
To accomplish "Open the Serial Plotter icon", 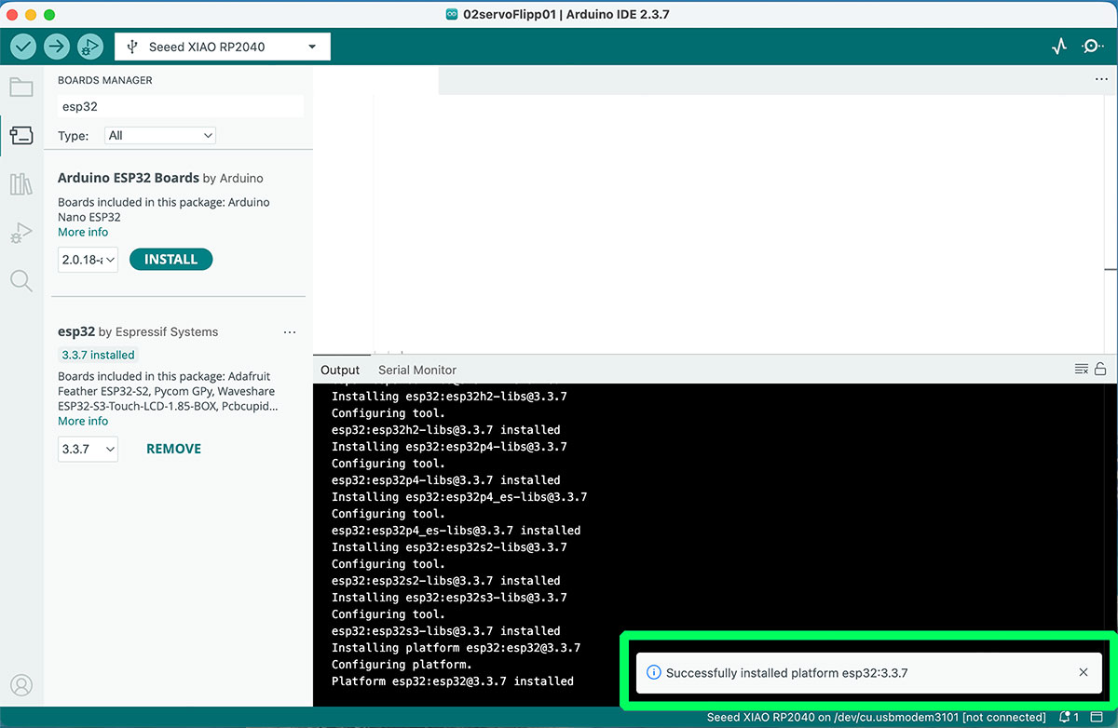I will point(1059,46).
